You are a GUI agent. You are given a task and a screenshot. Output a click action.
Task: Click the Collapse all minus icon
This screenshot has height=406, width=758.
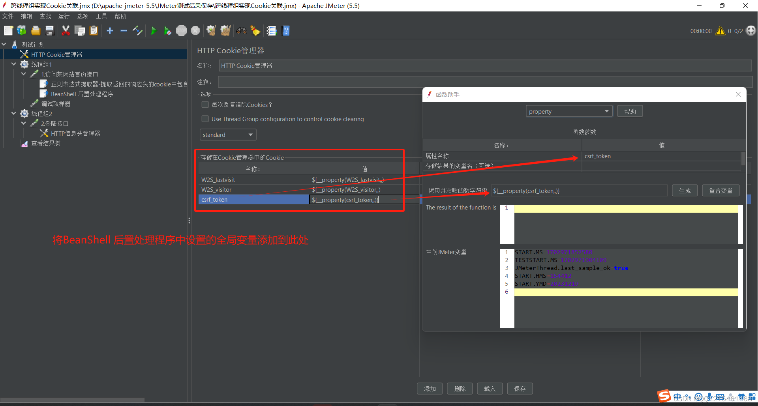pos(124,31)
